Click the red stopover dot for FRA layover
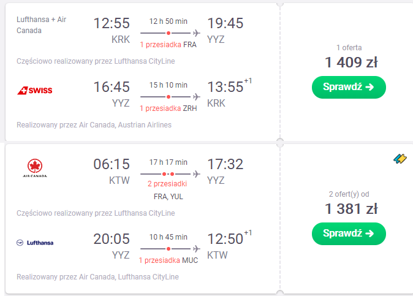Image resolution: width=413 pixels, height=296 pixels. tap(169, 33)
